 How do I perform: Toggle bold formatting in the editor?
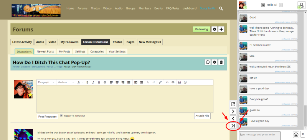tap(87, 82)
